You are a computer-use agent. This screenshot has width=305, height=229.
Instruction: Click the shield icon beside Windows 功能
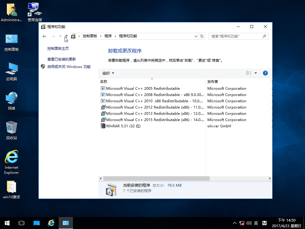pos(43,66)
